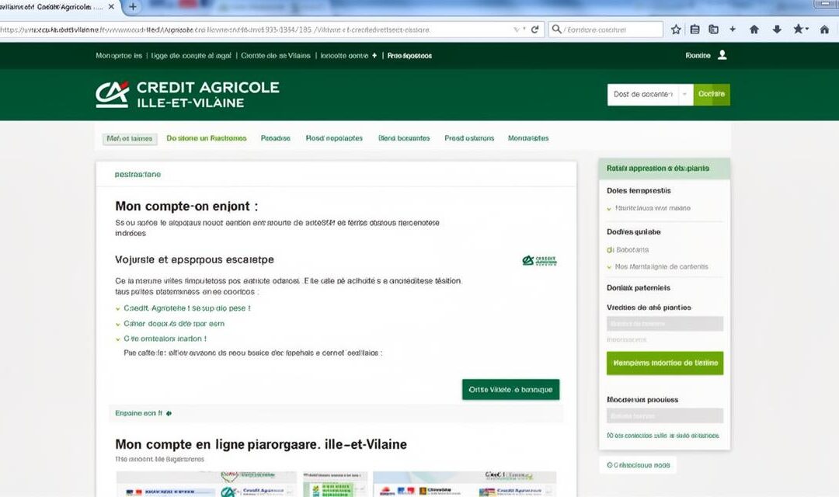Screen dimensions: 839x497
Task: Click the grey field under Rlocderuıs prouless
Action: coord(665,415)
